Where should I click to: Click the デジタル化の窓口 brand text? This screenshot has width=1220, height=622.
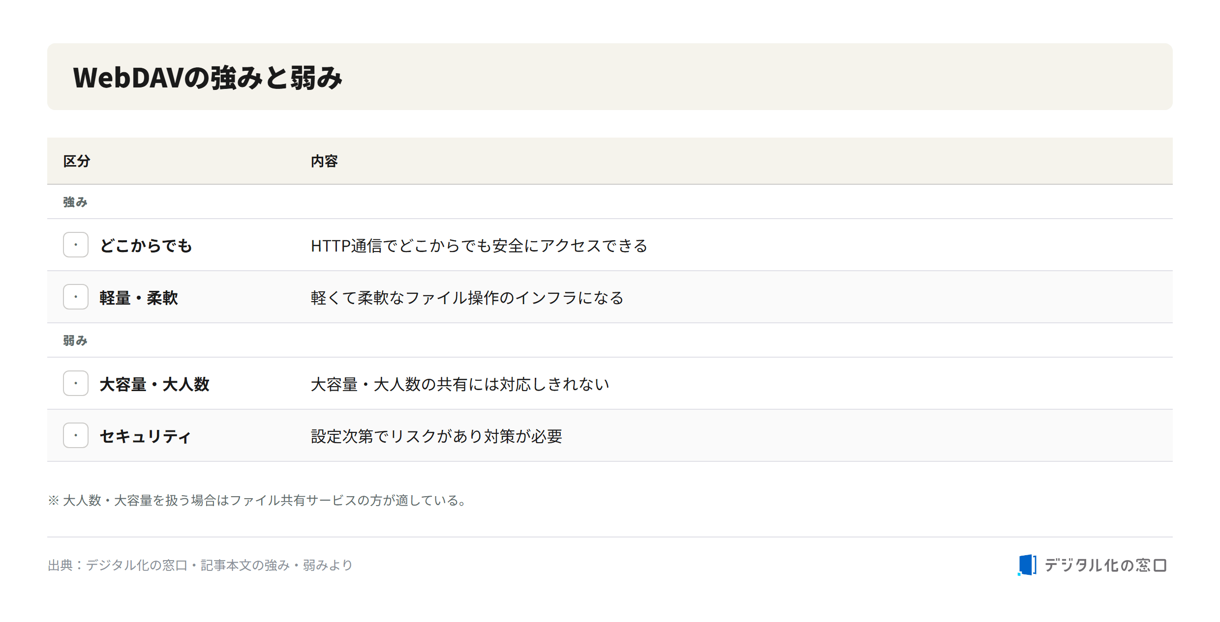click(x=1105, y=565)
